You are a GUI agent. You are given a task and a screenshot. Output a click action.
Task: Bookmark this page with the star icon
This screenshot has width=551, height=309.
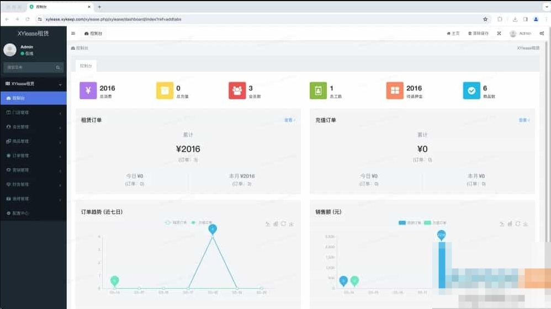[x=485, y=19]
